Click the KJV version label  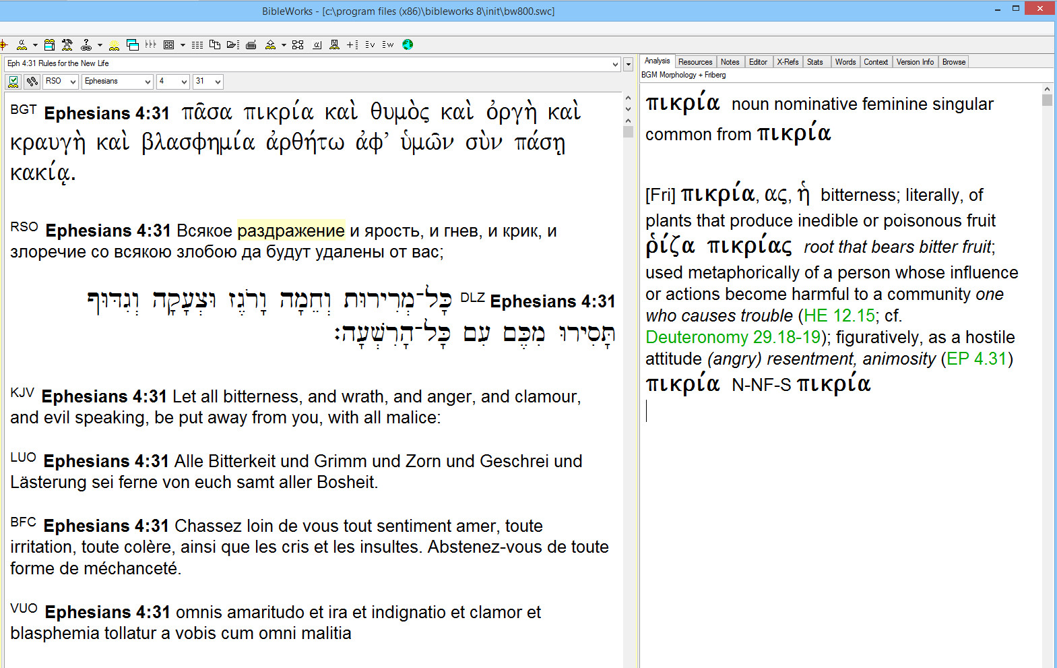(22, 392)
